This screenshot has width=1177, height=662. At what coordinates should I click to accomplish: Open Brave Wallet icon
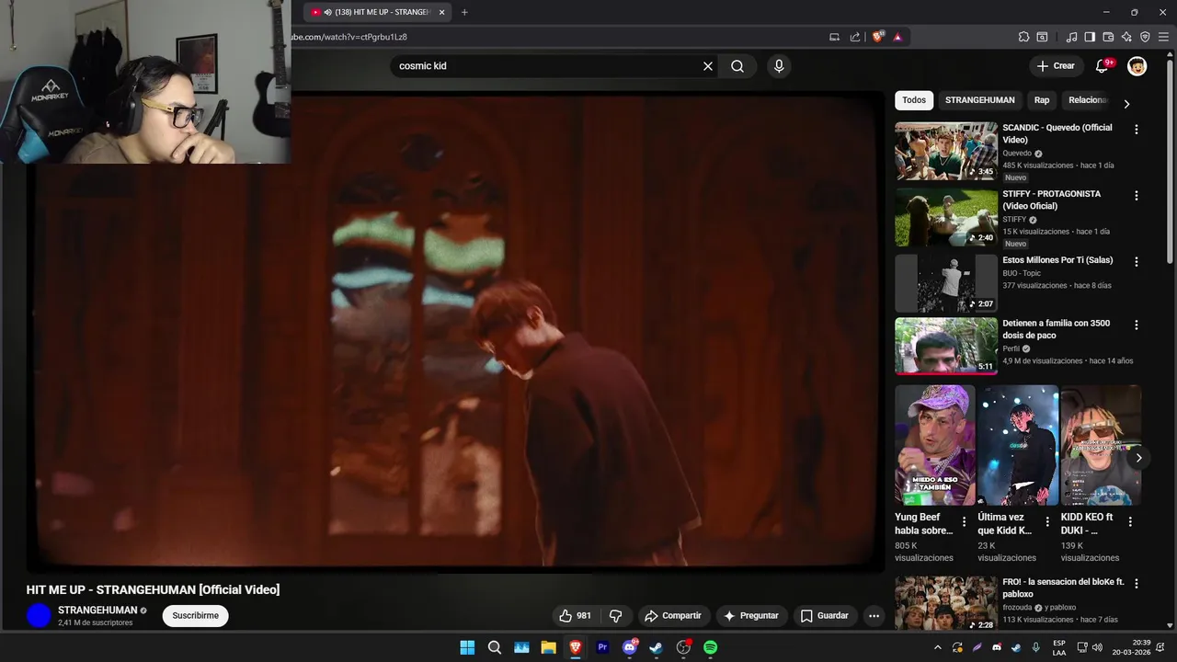point(1108,37)
